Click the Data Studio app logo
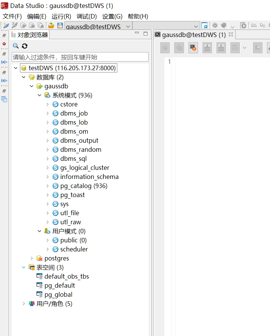This screenshot has height=336, width=270. 5,6
